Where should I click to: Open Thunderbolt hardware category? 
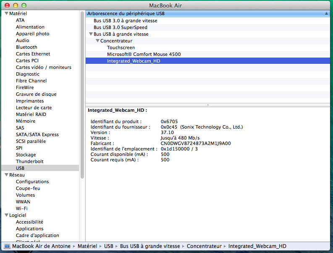29,161
